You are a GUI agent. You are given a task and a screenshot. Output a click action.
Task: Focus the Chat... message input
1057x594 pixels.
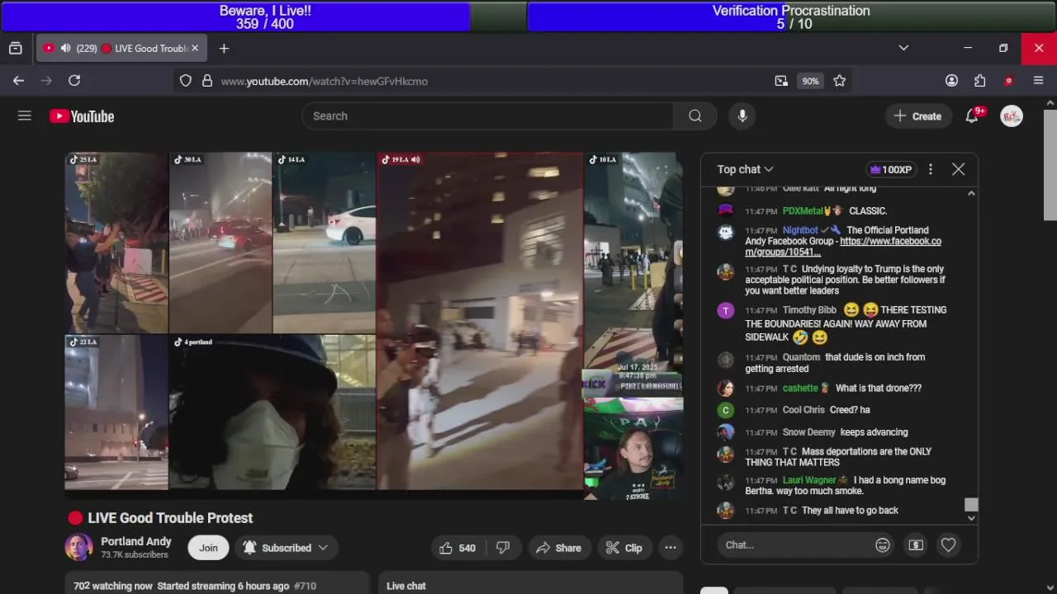coord(797,544)
